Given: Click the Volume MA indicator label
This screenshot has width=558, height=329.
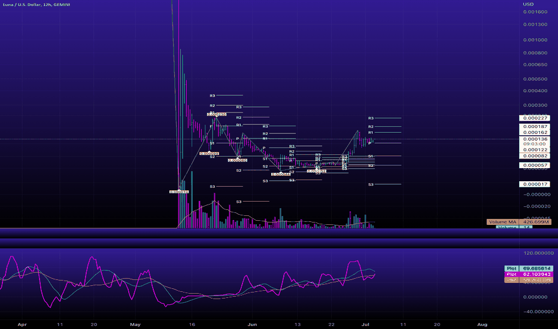Looking at the screenshot, I should coord(502,222).
